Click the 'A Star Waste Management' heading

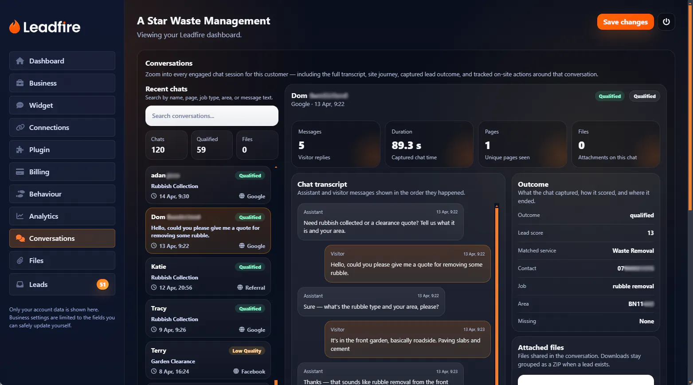(x=204, y=21)
